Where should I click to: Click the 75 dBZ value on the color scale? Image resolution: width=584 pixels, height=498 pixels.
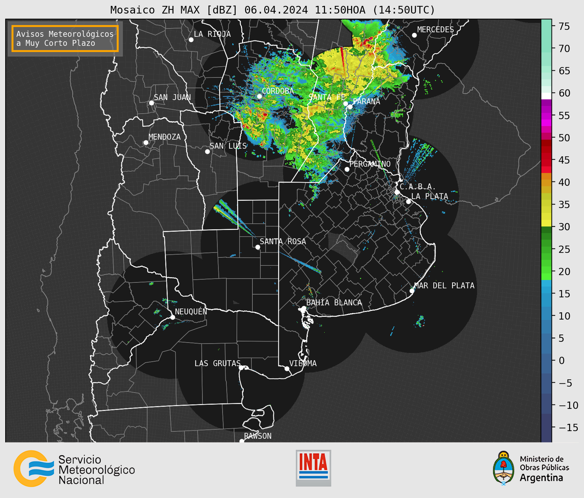[x=564, y=26]
